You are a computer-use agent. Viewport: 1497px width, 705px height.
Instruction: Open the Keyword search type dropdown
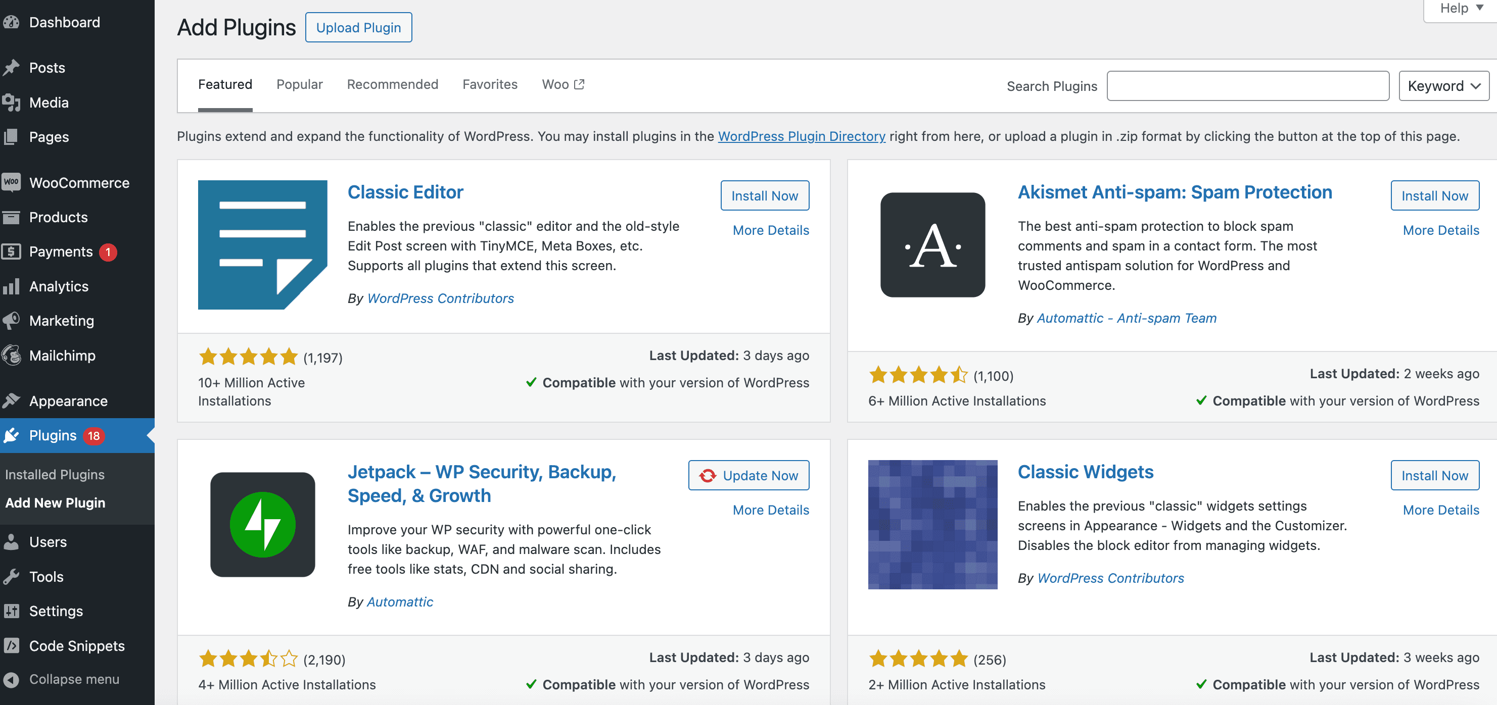(x=1443, y=86)
